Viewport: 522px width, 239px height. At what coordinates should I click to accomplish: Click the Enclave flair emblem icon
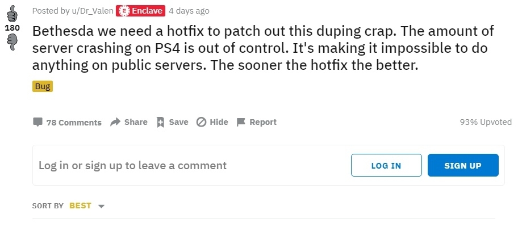click(x=124, y=11)
